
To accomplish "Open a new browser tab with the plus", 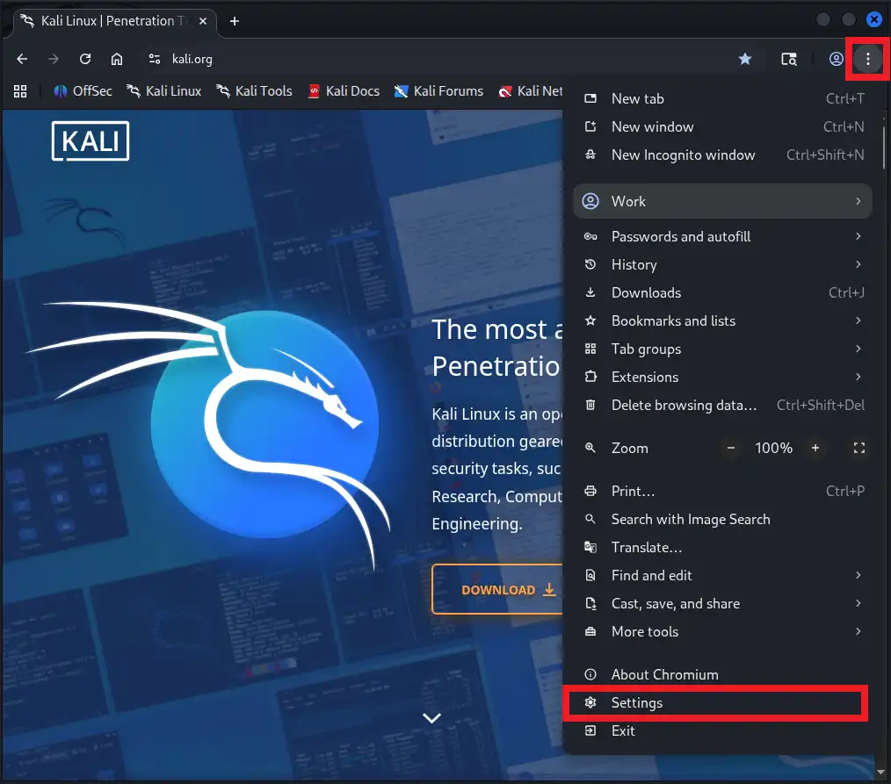I will (234, 19).
